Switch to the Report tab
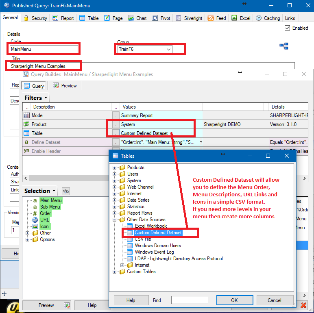The height and width of the screenshot is (313, 314). pyautogui.click(x=63, y=18)
